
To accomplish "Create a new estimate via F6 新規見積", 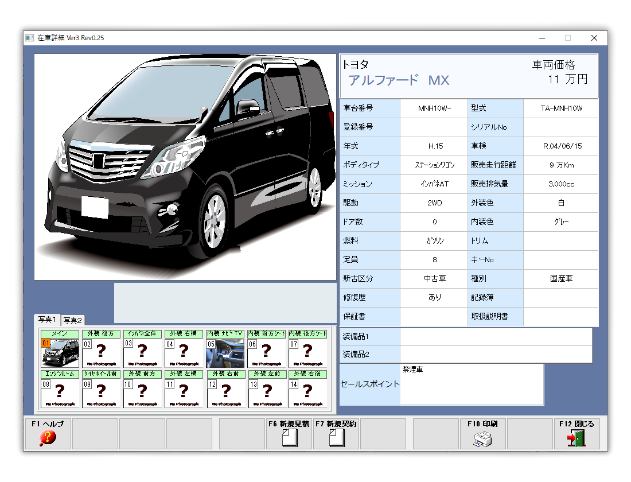I will pos(289,433).
